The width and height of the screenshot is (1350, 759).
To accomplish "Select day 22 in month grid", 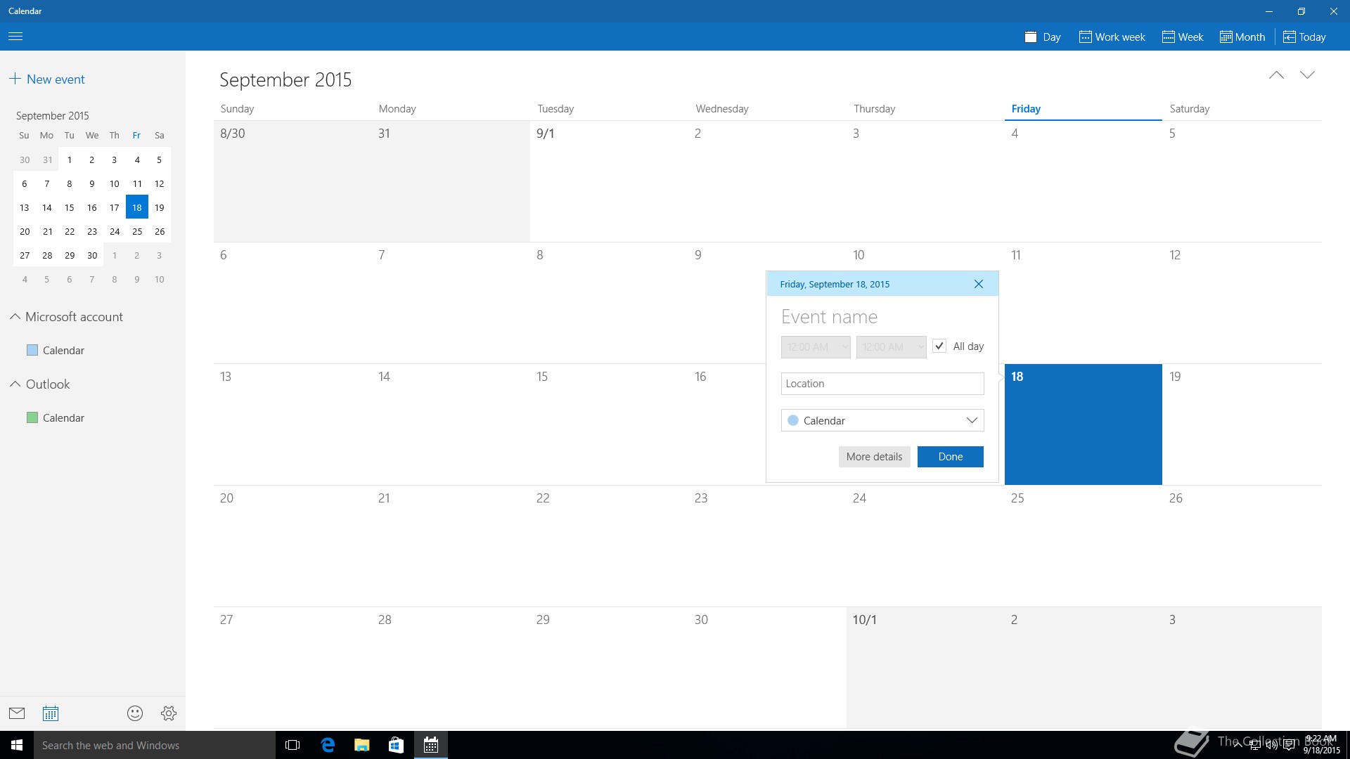I will 609,546.
